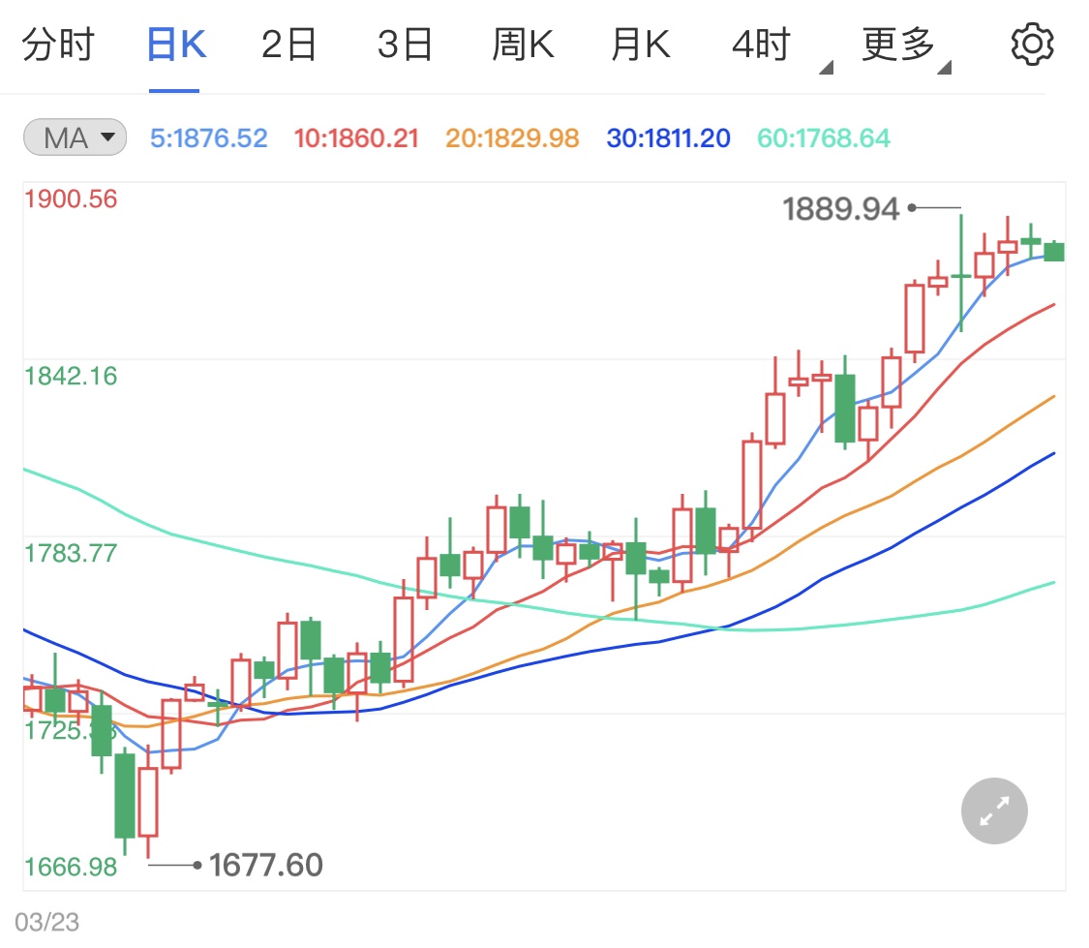Open chart settings gear icon
Viewport: 1089px width, 948px height.
point(1031,46)
